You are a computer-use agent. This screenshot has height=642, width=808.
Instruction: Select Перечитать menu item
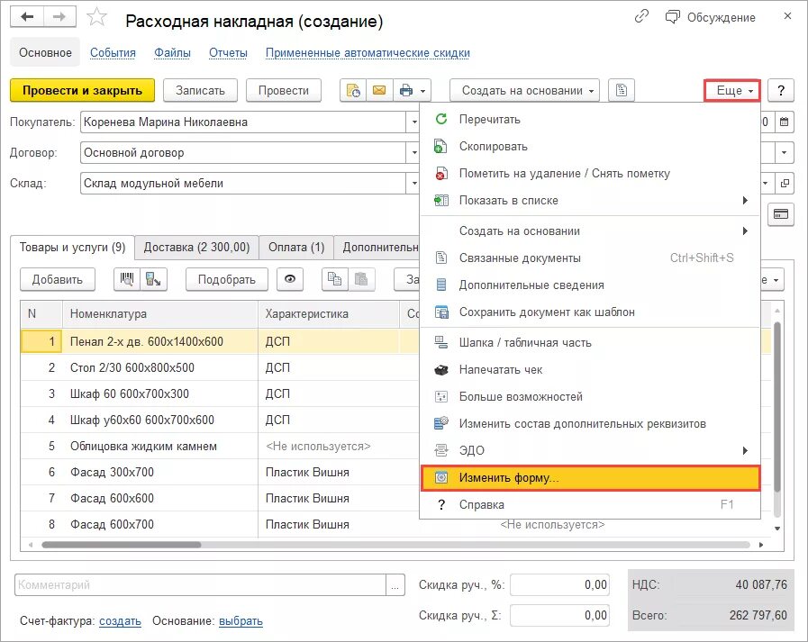coord(591,119)
